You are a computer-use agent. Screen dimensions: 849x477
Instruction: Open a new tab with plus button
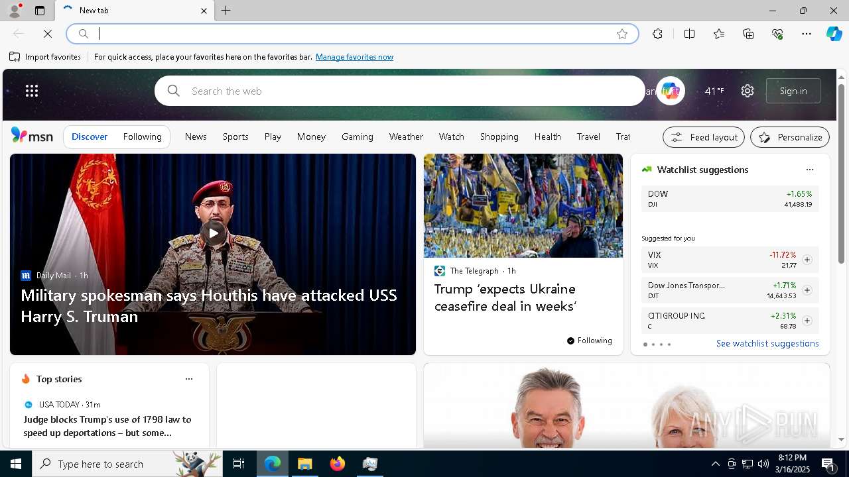[226, 11]
